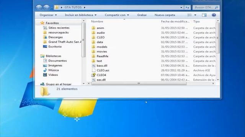
Task: Click horizontal scrollbar right arrow
Action: pyautogui.click(x=213, y=84)
